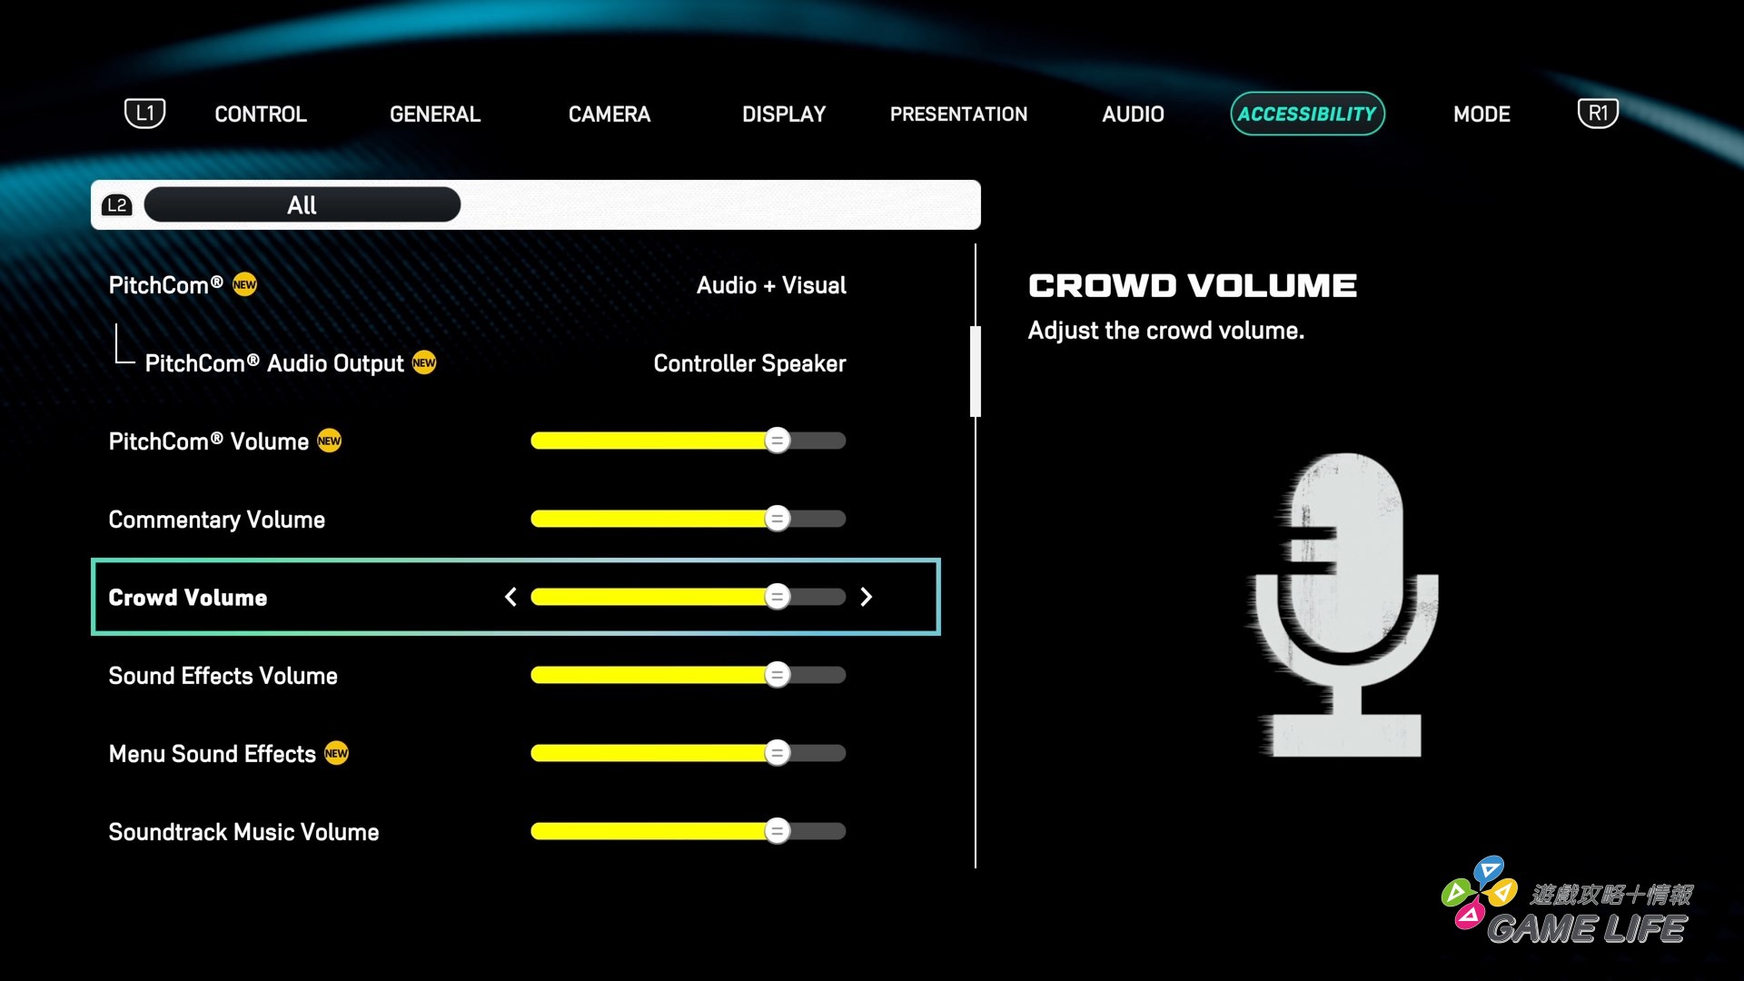The image size is (1744, 981).
Task: Click the NEW badge next to Menu Sound Effects
Action: [338, 753]
